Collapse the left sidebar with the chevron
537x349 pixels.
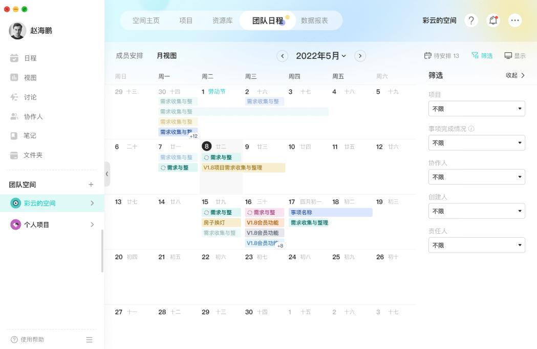(106, 174)
